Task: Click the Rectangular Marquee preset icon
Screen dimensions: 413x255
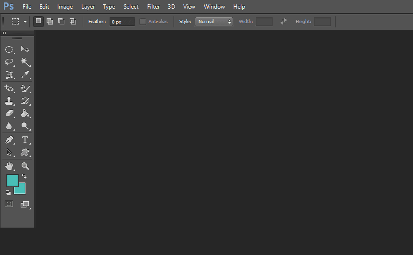Action: 15,21
